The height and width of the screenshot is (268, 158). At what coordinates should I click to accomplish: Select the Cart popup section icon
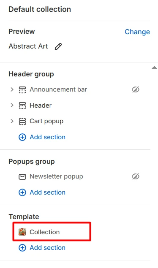tap(22, 122)
